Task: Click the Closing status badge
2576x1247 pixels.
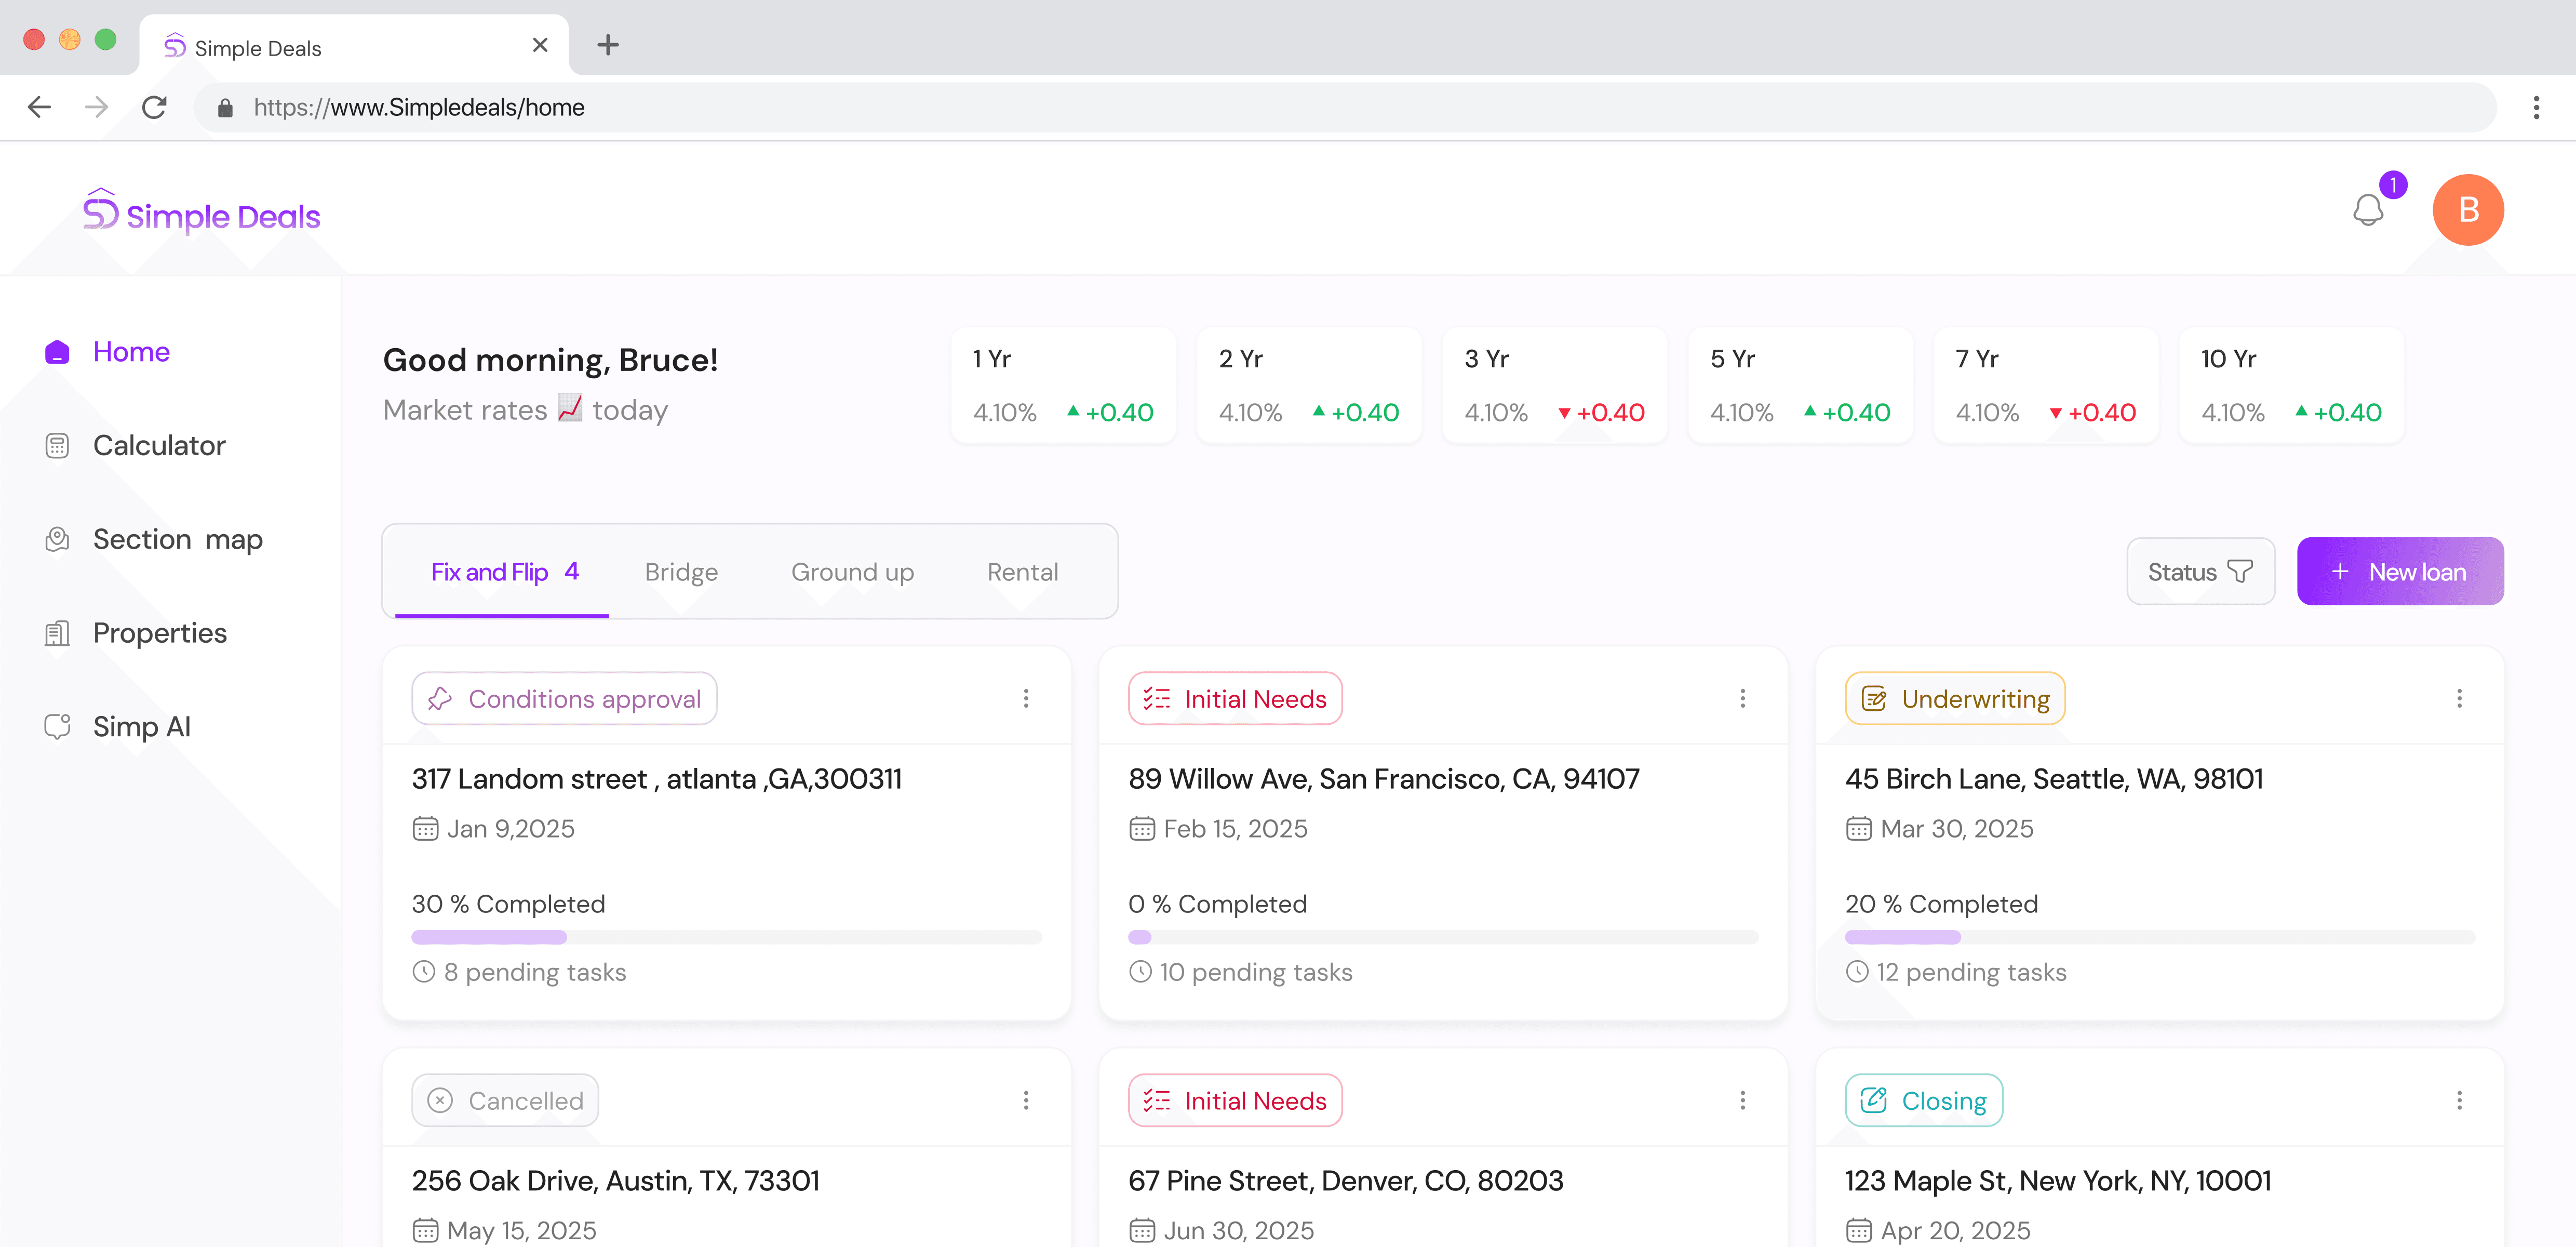Action: (x=1923, y=1101)
